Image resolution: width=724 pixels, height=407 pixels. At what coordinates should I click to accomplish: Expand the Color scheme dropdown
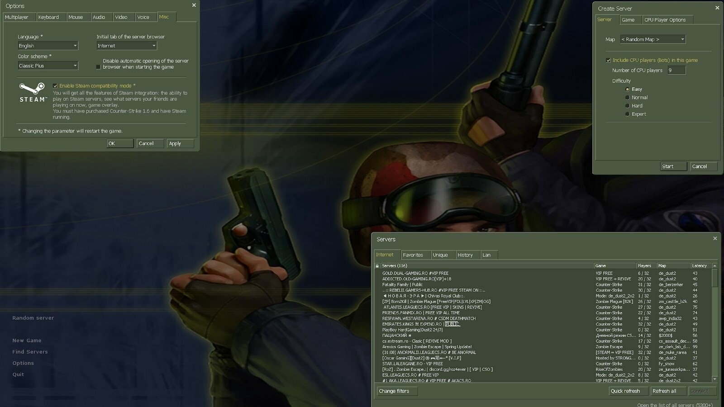pyautogui.click(x=48, y=66)
